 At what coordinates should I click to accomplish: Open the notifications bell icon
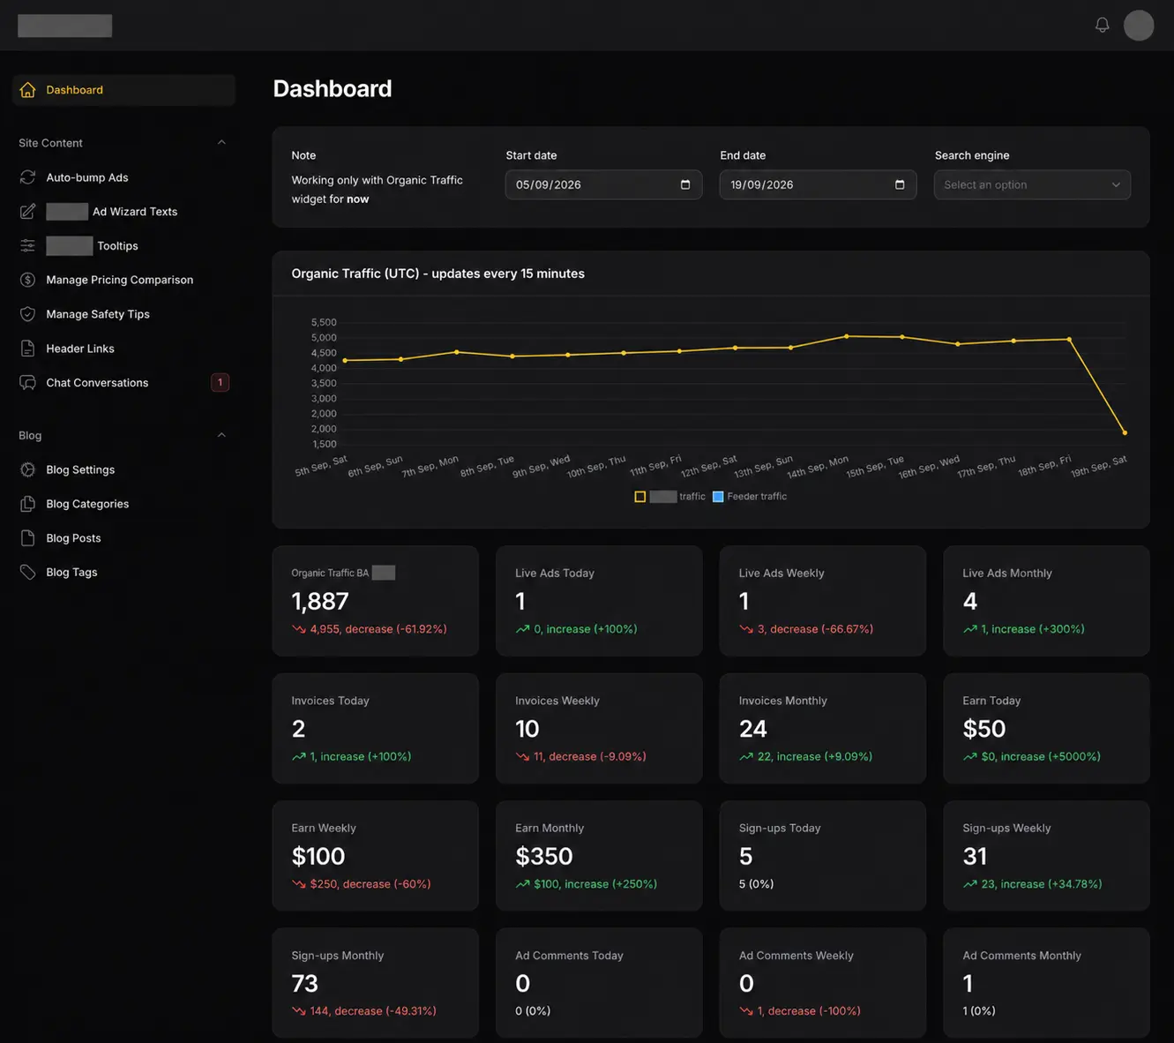1102,25
